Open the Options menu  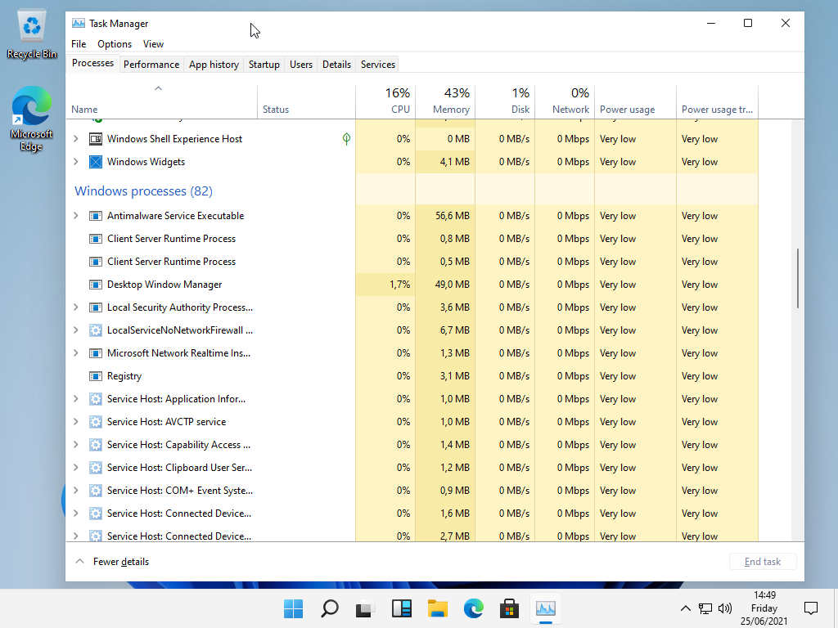[115, 44]
